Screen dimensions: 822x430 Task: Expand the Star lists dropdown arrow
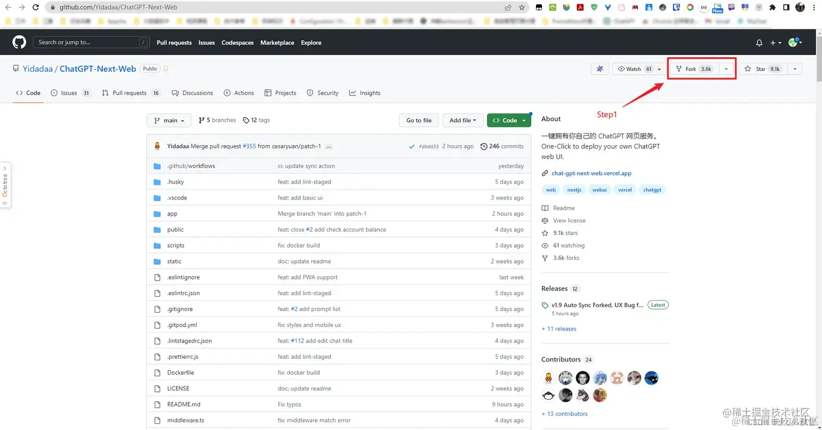coord(795,69)
